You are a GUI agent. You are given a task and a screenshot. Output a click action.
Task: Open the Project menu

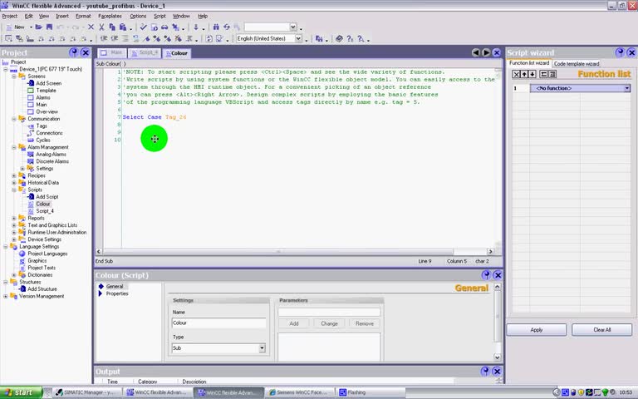pos(10,17)
